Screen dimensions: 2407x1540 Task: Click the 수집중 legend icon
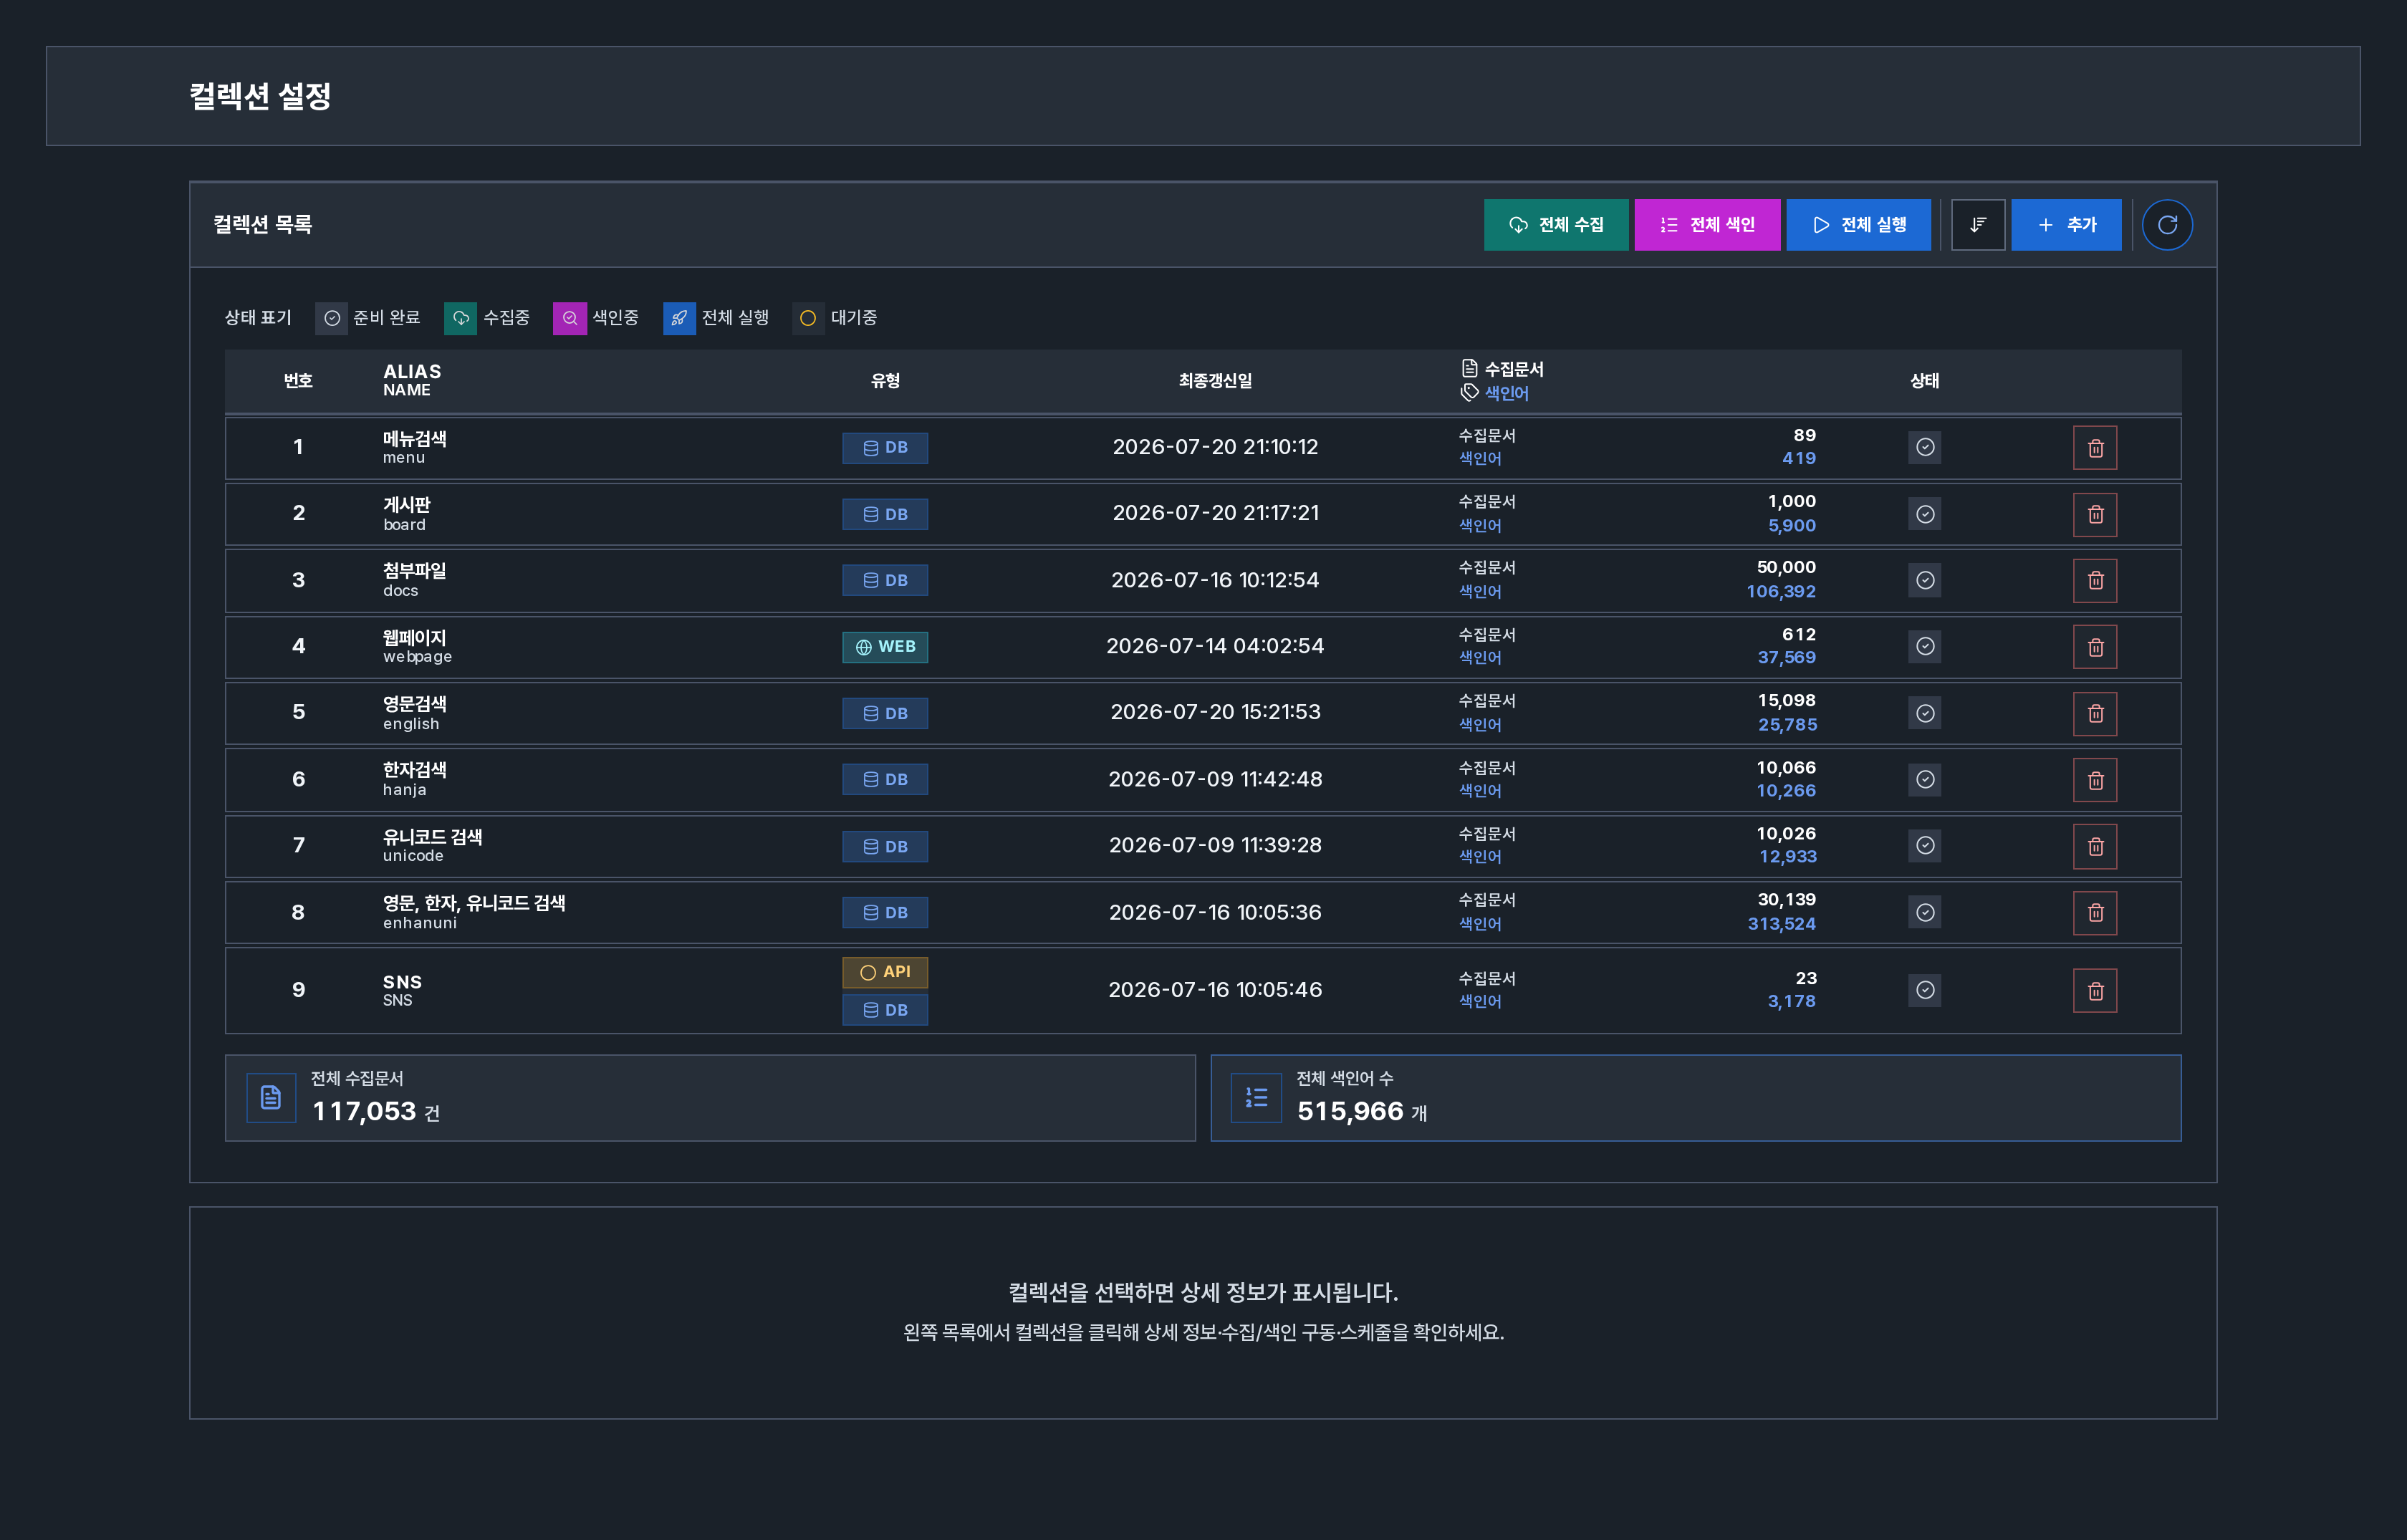(x=461, y=318)
